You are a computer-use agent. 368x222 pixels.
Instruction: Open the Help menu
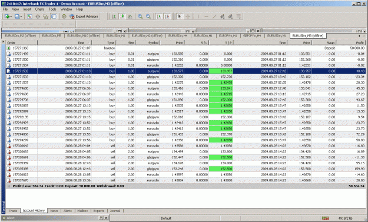click(x=79, y=9)
